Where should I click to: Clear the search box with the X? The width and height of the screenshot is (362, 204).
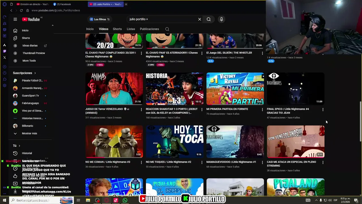[200, 19]
